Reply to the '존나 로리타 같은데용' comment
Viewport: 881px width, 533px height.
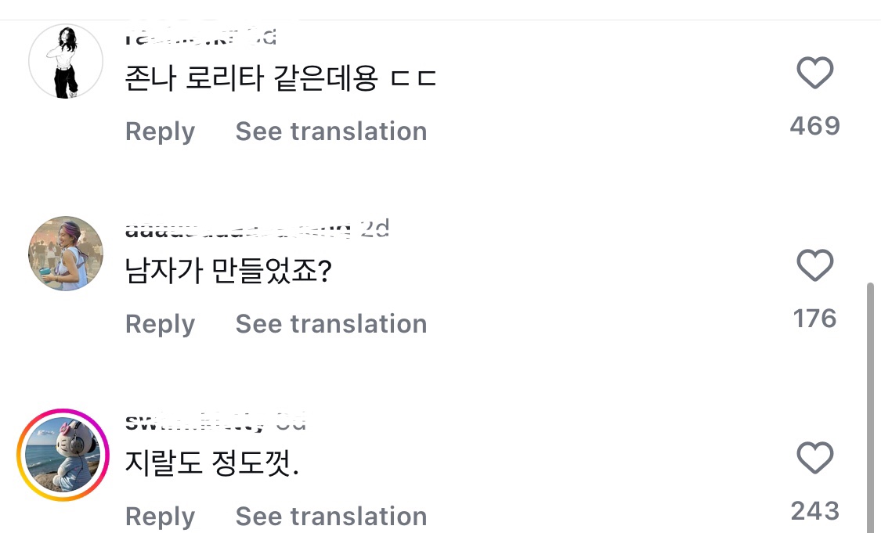coord(160,131)
